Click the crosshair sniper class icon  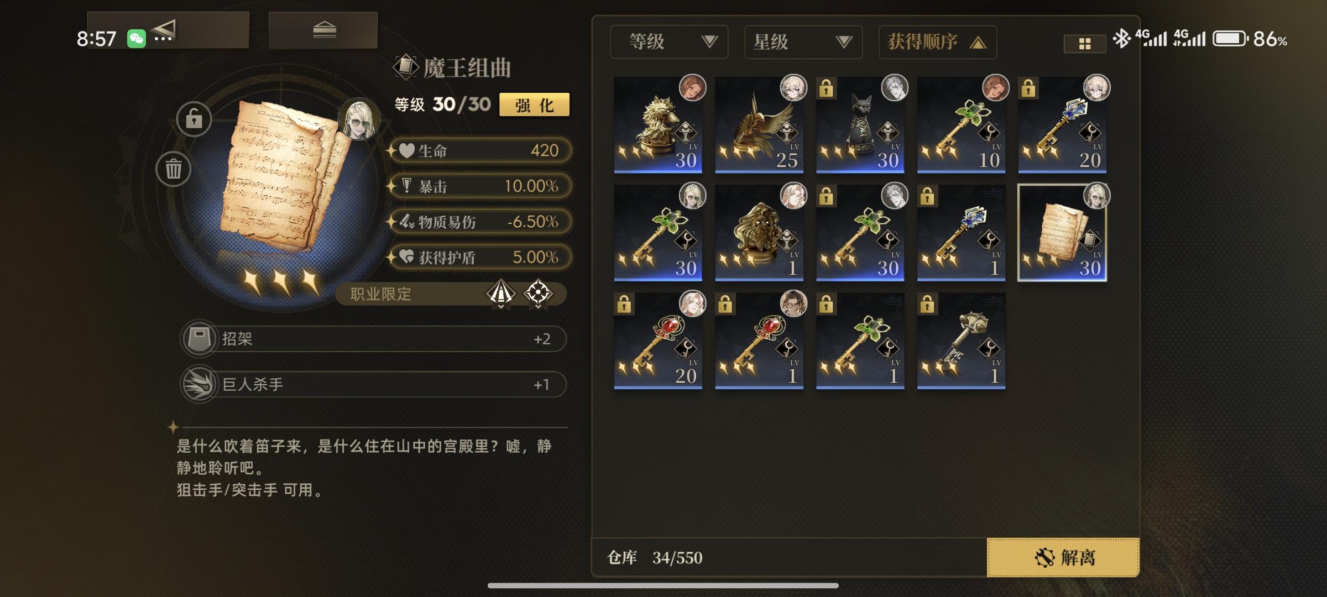tap(538, 293)
